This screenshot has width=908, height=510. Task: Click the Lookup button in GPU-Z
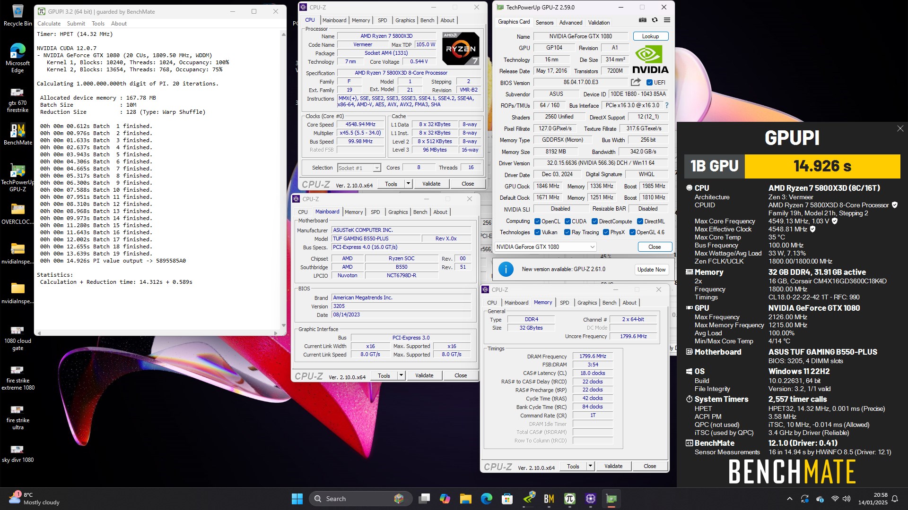(650, 36)
